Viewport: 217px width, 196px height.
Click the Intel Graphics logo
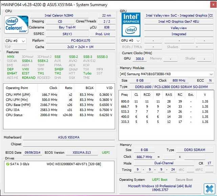(x=131, y=25)
